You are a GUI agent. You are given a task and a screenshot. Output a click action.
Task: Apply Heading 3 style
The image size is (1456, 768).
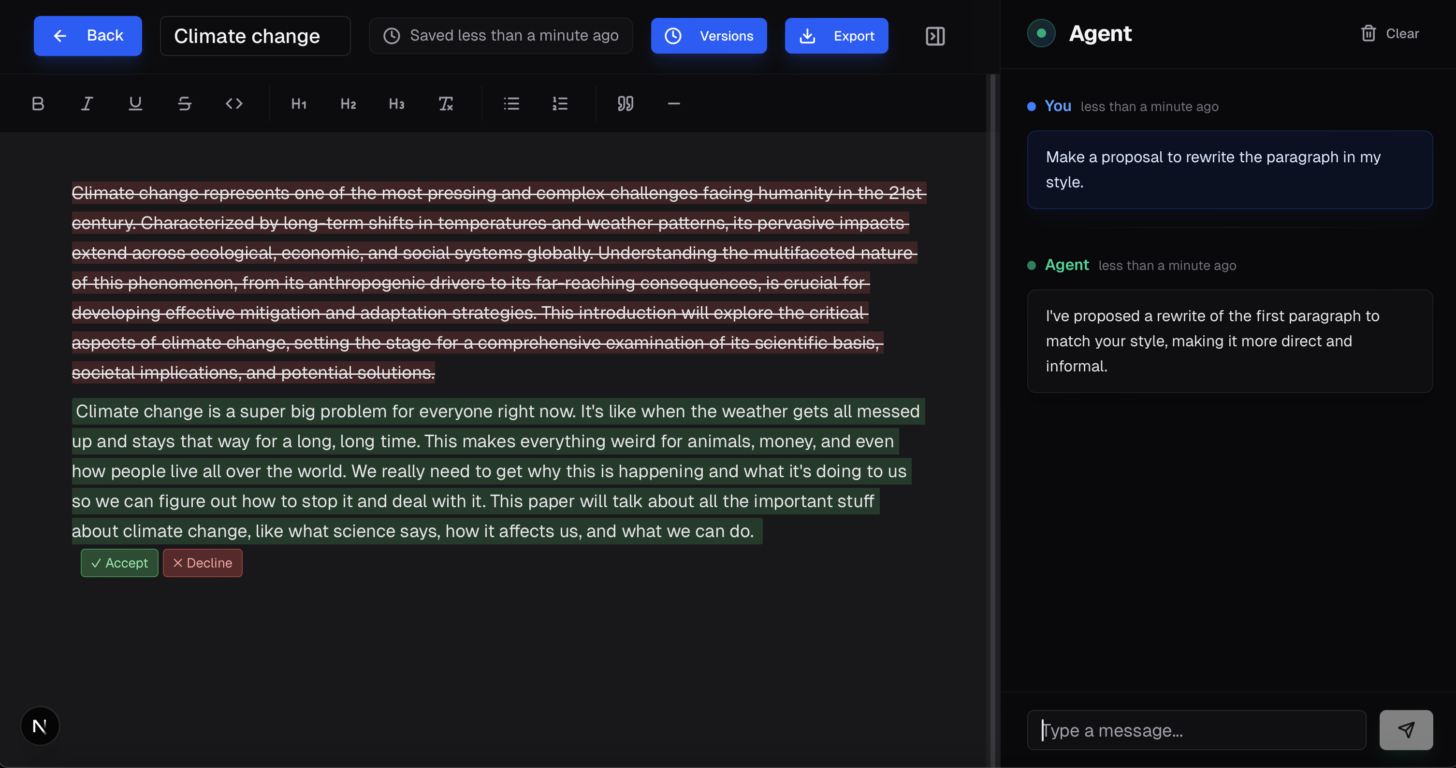(397, 104)
